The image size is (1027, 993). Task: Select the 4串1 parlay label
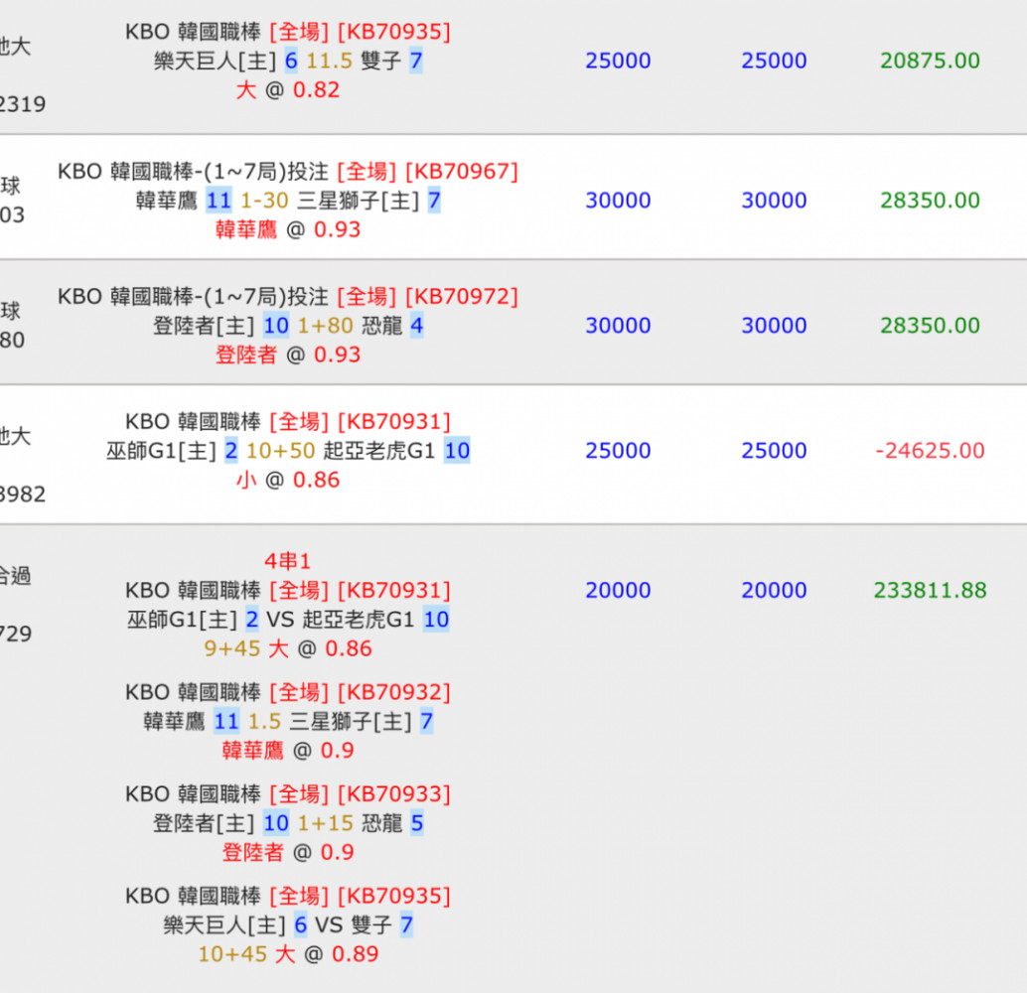coord(287,562)
